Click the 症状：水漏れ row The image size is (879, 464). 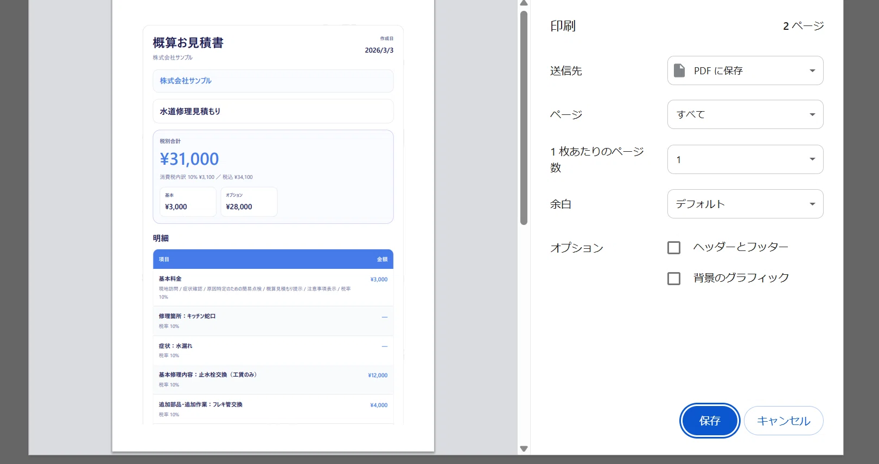click(273, 351)
